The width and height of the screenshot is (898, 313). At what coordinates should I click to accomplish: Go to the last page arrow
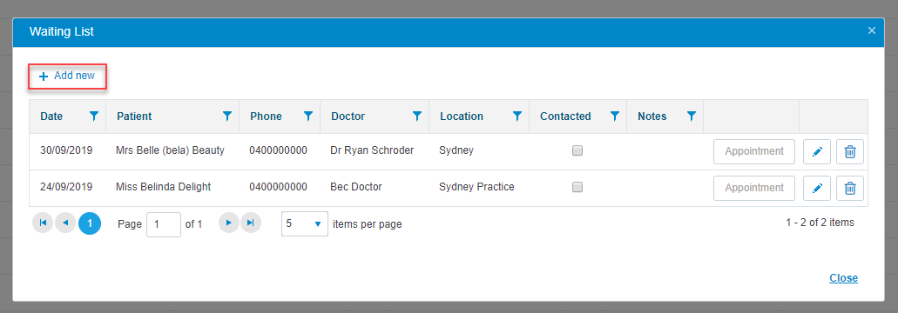[250, 223]
